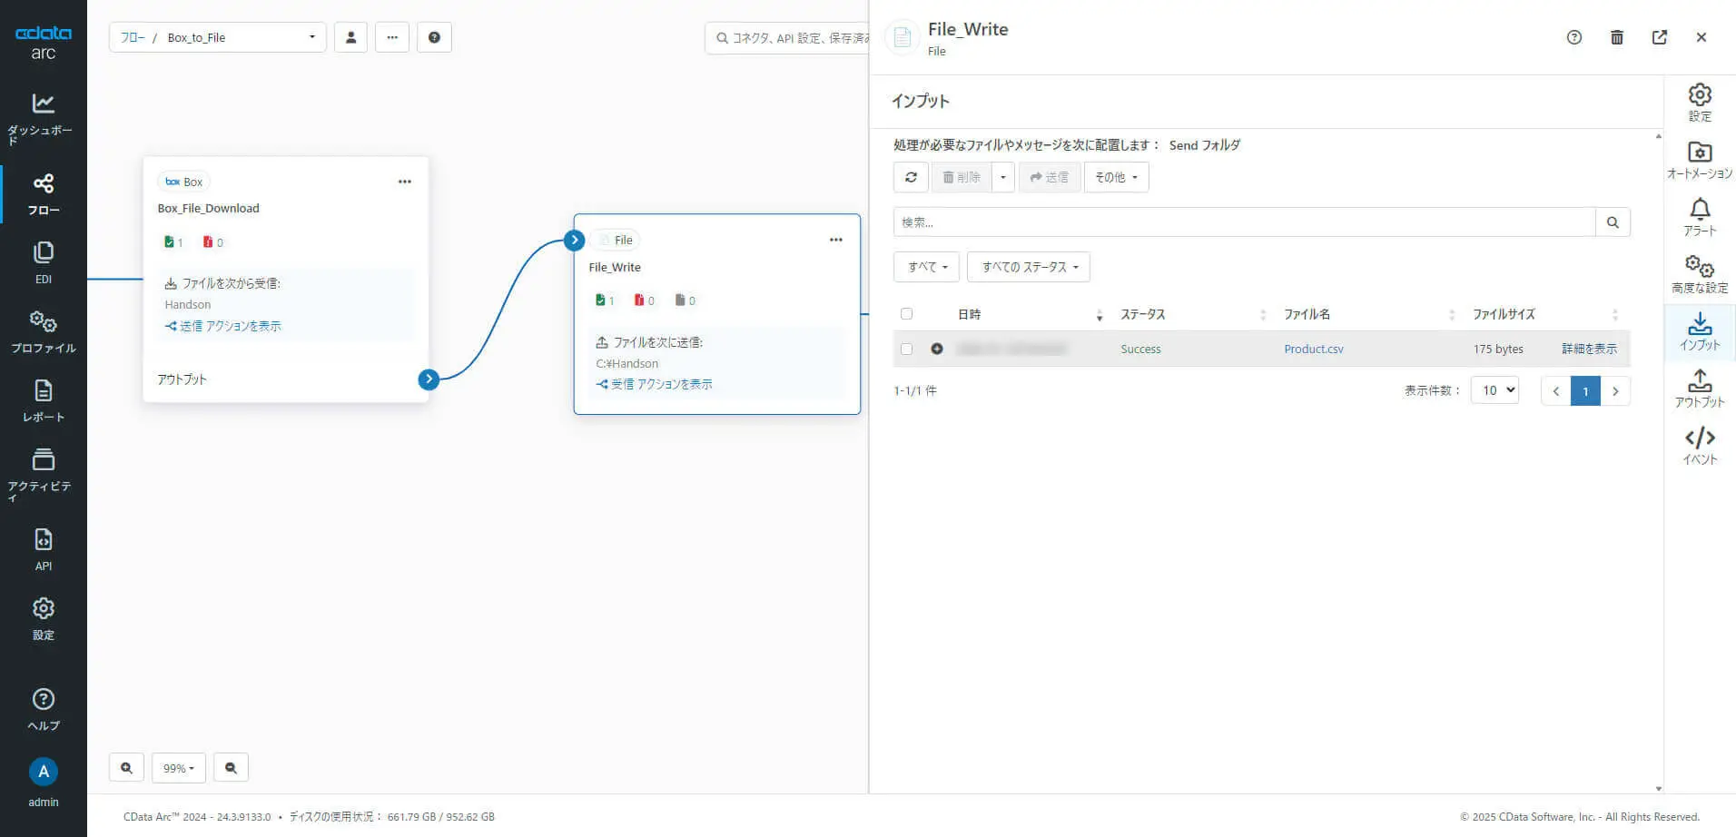
Task: Click the フロー breadcrumb link
Action: 133,37
